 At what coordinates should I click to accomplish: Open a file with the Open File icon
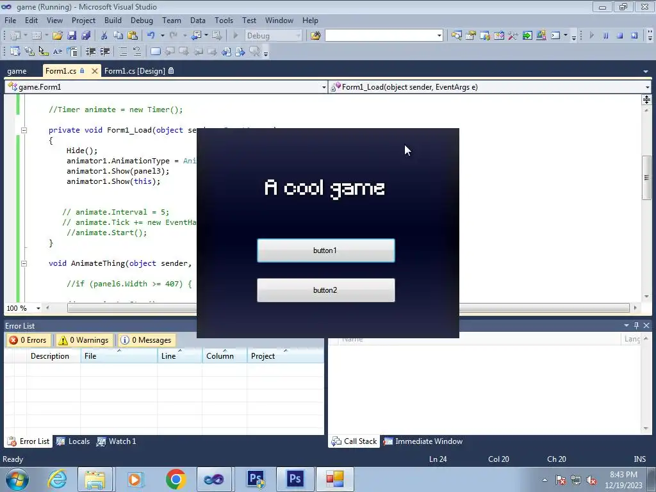tap(57, 36)
